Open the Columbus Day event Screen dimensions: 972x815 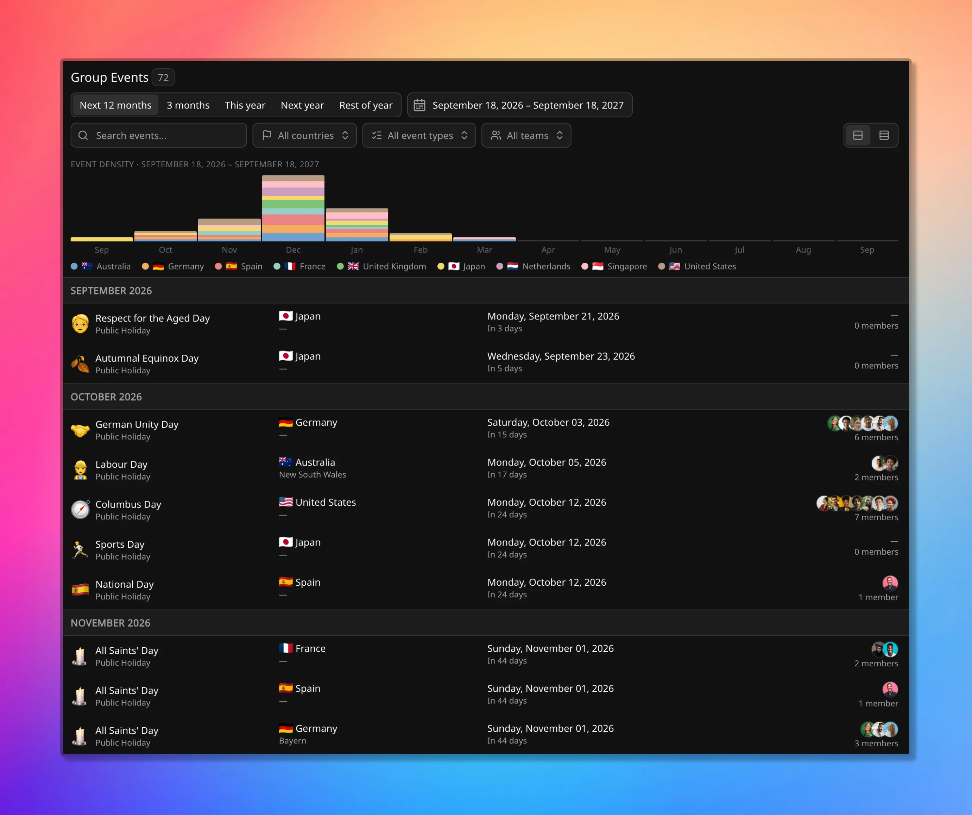point(486,509)
